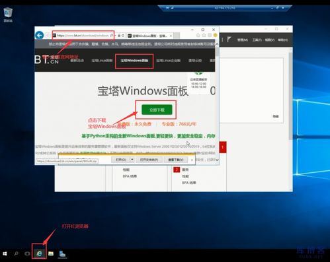Click the browser refresh icon
The image size is (330, 262).
[x=123, y=36]
